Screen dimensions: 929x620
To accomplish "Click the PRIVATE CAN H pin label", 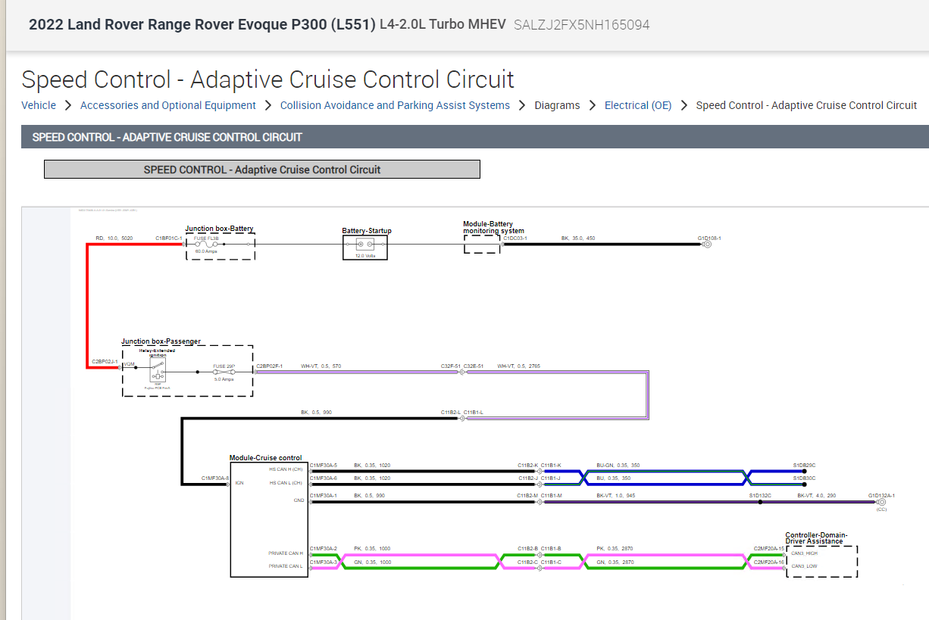I will click(285, 553).
